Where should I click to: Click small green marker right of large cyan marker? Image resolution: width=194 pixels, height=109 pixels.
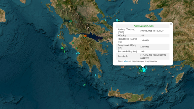click(119, 20)
